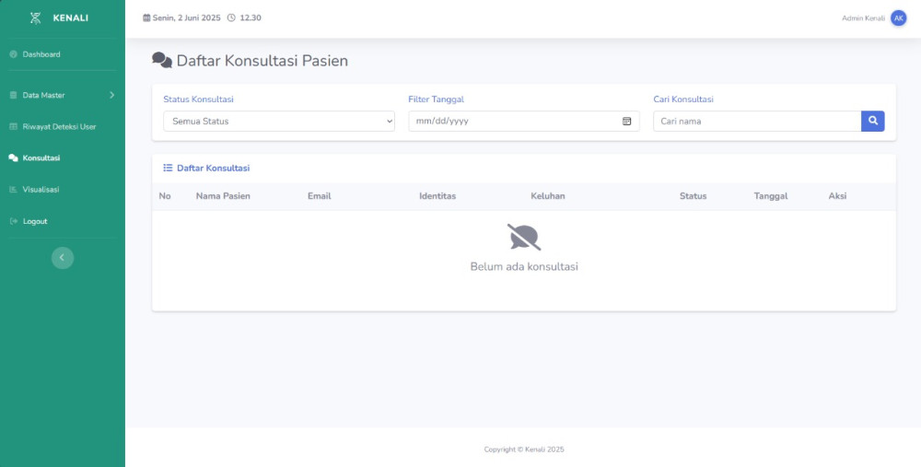
Task: Expand the Data Master submenu chevron
Action: tap(111, 95)
